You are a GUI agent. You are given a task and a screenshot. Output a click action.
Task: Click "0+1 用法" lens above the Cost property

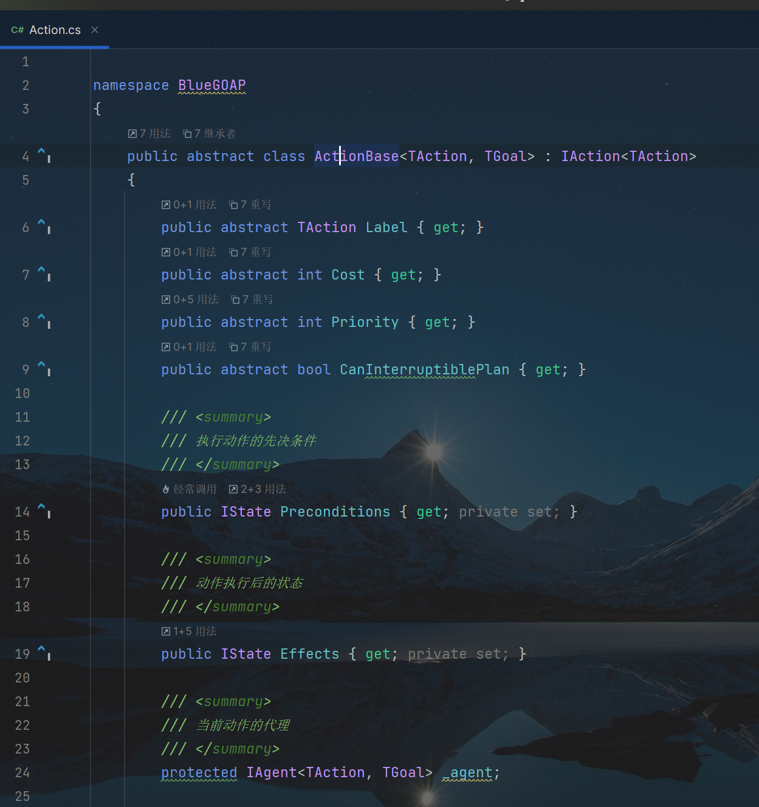click(x=189, y=252)
